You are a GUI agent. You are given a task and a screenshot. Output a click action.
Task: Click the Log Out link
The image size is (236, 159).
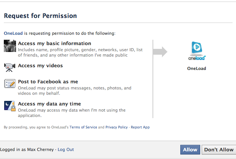pyautogui.click(x=66, y=149)
